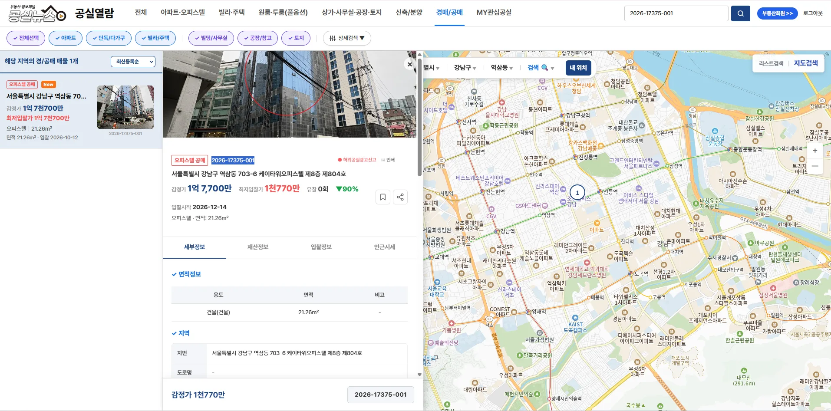Screen dimensions: 831x411
Task: Click the 공실열람 heading
Action: [x=95, y=13]
